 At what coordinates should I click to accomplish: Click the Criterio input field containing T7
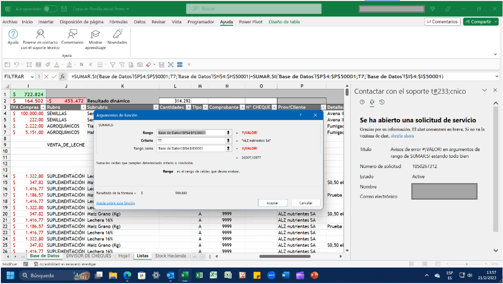(x=191, y=141)
